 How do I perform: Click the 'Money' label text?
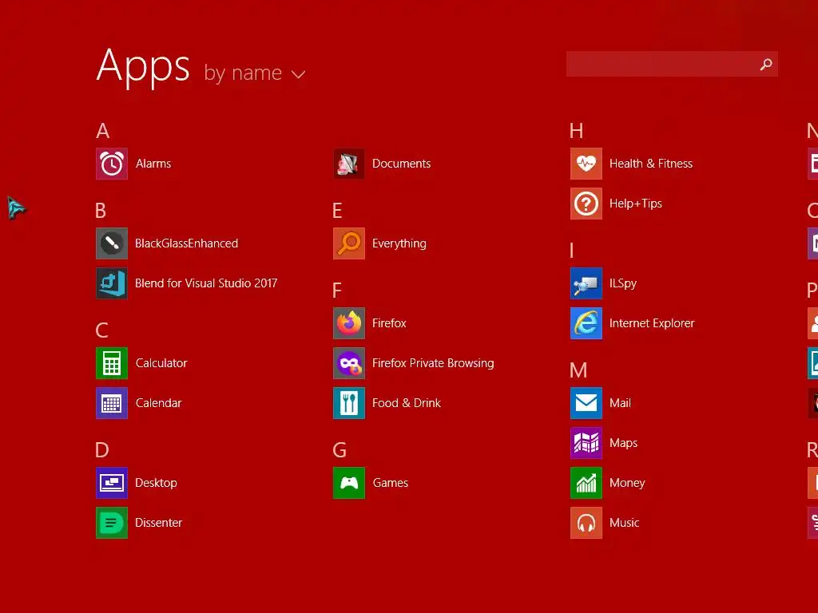(627, 483)
